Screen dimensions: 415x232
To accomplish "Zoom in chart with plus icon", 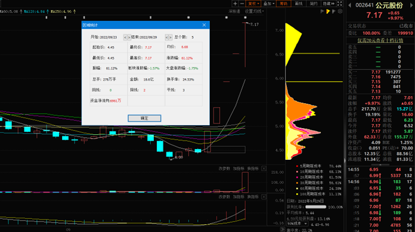I will (235, 4).
